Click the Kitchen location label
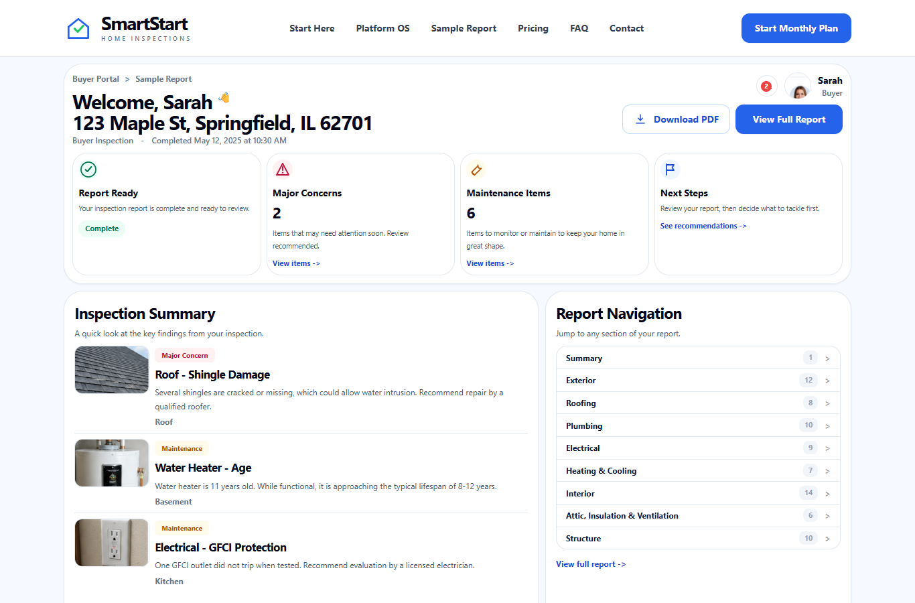This screenshot has width=915, height=603. point(169,582)
